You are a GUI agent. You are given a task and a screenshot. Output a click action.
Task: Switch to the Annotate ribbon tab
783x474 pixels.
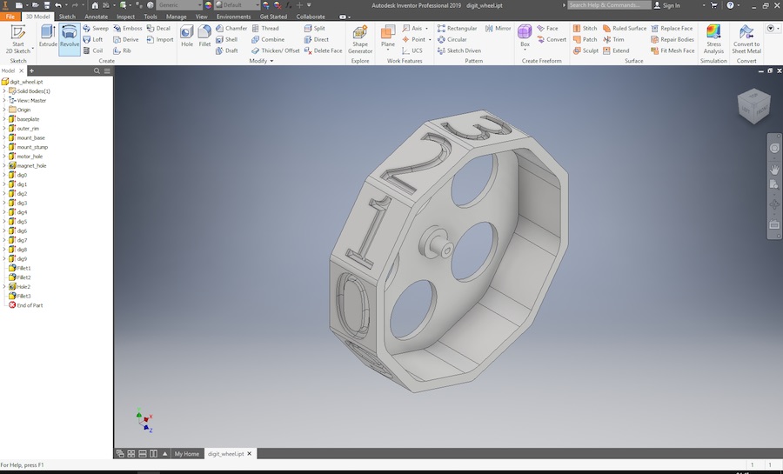click(96, 17)
